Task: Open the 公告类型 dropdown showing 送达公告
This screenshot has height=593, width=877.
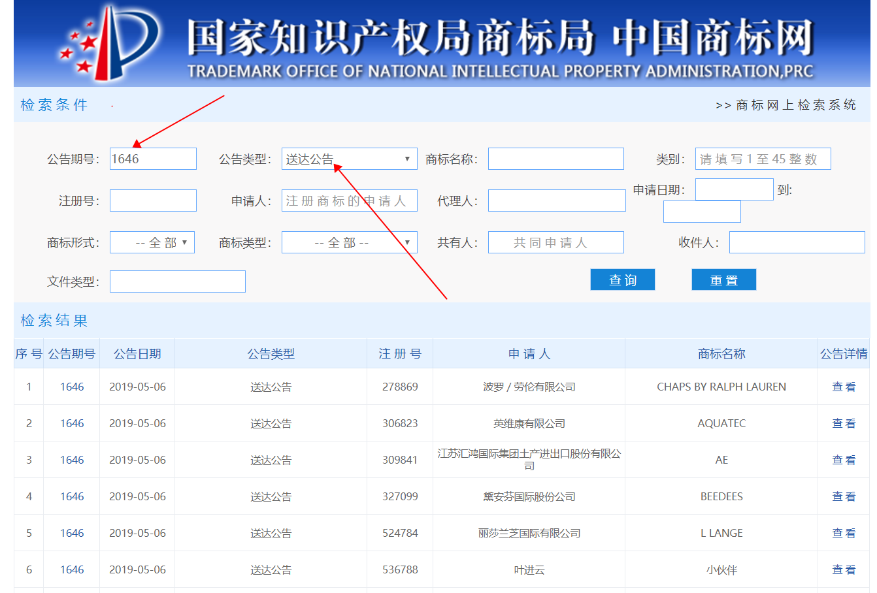Action: (x=350, y=159)
